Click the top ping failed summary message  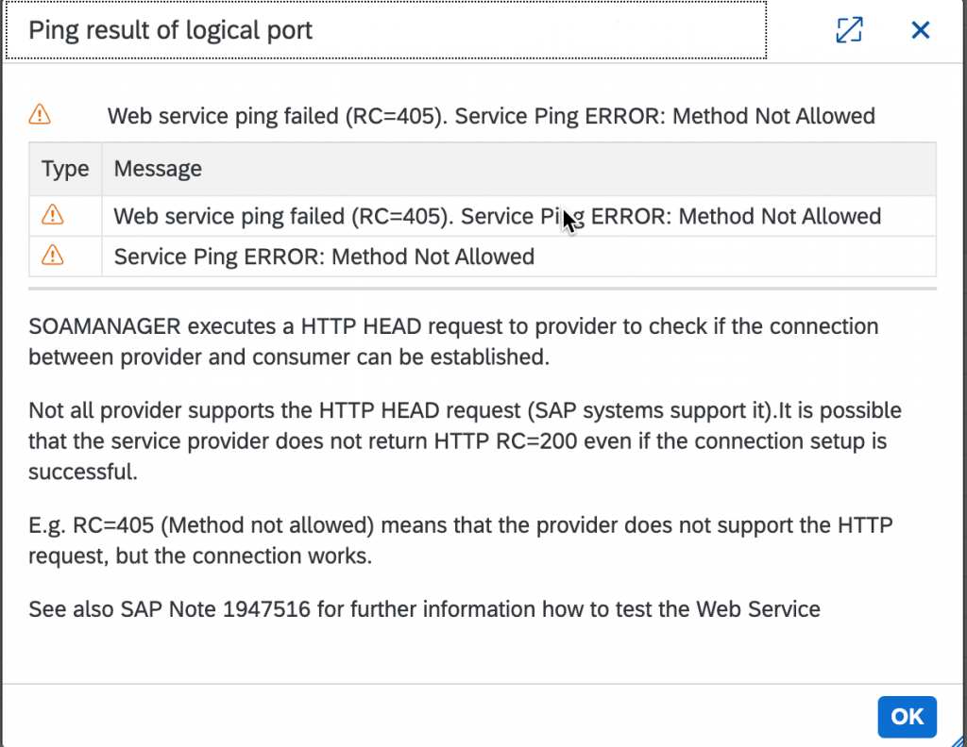[x=491, y=116]
